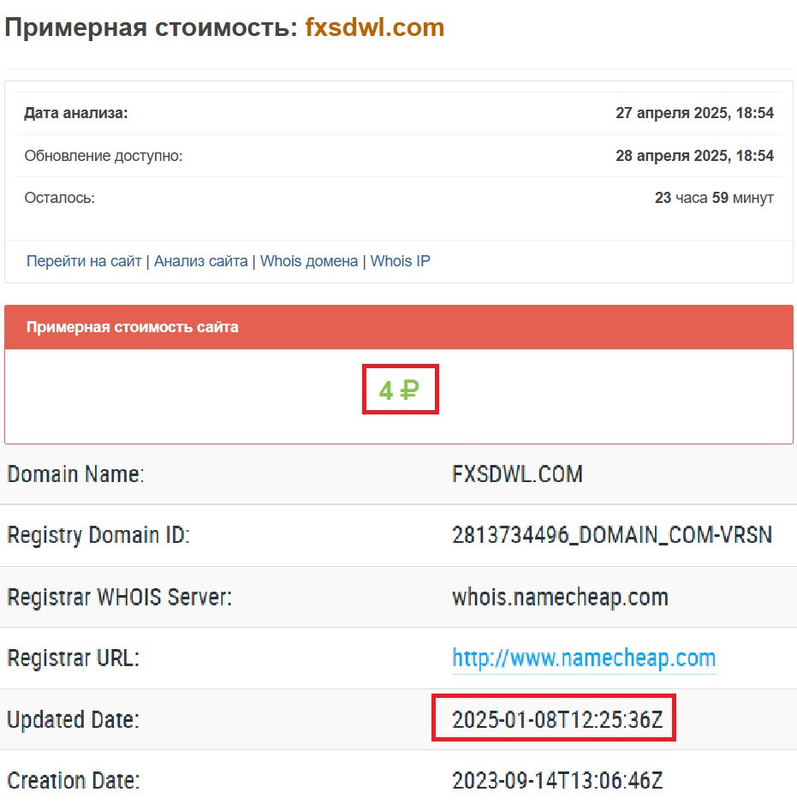This screenshot has height=810, width=797.
Task: Click the update date "28 апреля 2025, 18:54"
Action: pyautogui.click(x=694, y=156)
